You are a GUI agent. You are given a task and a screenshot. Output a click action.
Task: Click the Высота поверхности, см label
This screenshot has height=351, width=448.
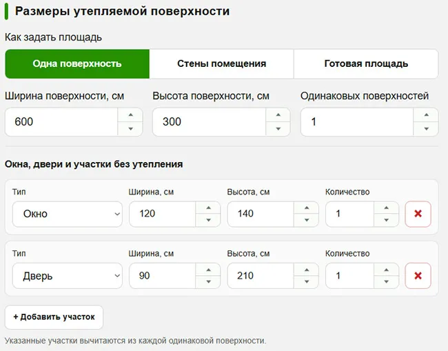(211, 96)
